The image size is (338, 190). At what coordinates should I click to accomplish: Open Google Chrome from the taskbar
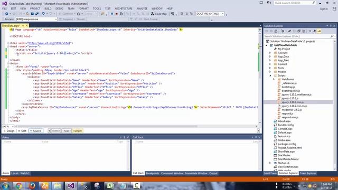tap(18, 186)
